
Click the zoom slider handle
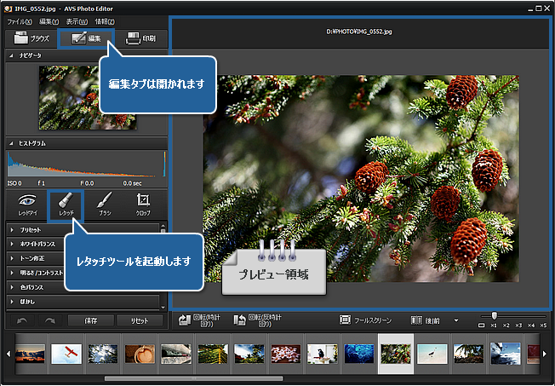pos(494,315)
